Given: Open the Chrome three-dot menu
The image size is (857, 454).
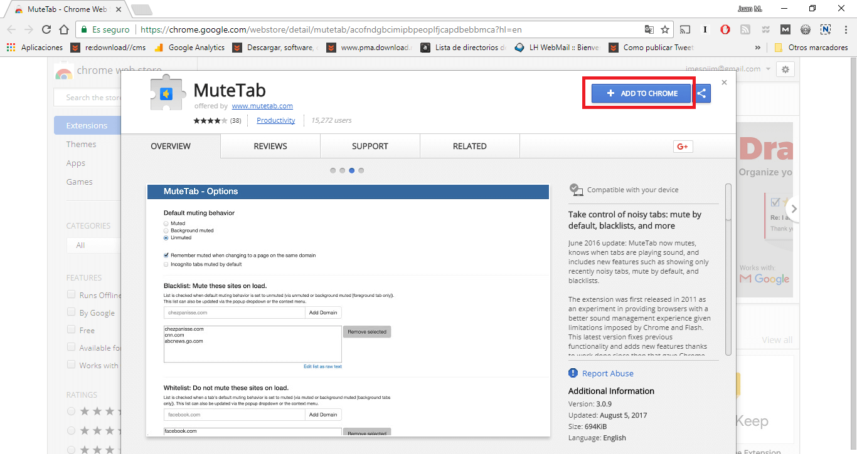Looking at the screenshot, I should point(846,29).
